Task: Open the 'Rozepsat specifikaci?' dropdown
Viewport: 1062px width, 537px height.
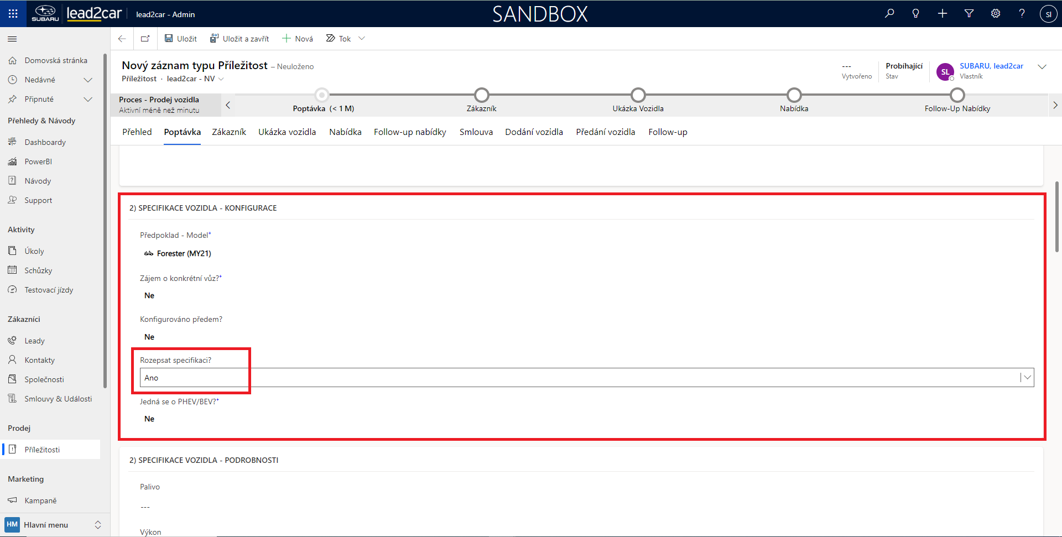Action: pos(1027,378)
